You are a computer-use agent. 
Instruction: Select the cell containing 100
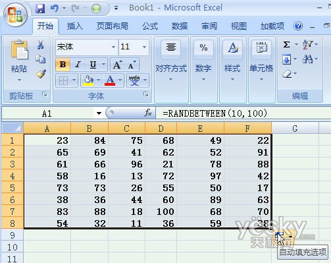[161, 212]
